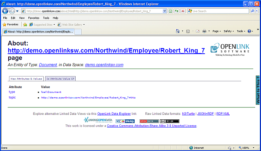Open the File menu

[5, 18]
